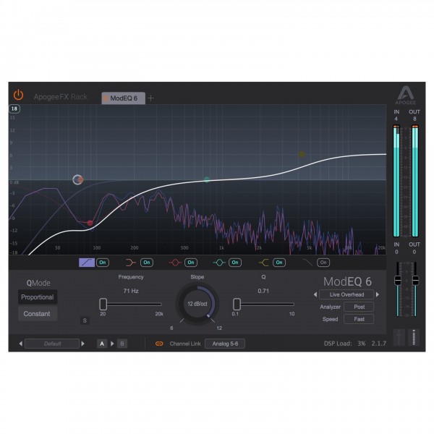Click the teal EQ node on graph
Viewport: 434px width, 434px height.
pos(206,179)
